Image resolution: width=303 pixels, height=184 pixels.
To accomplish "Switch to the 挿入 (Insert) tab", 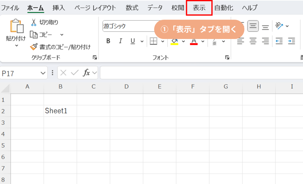I will [59, 8].
